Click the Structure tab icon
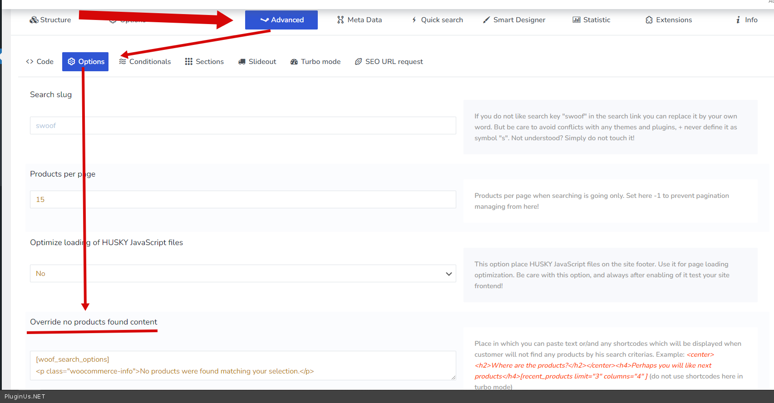Screen dimensions: 774x403 click(x=34, y=20)
